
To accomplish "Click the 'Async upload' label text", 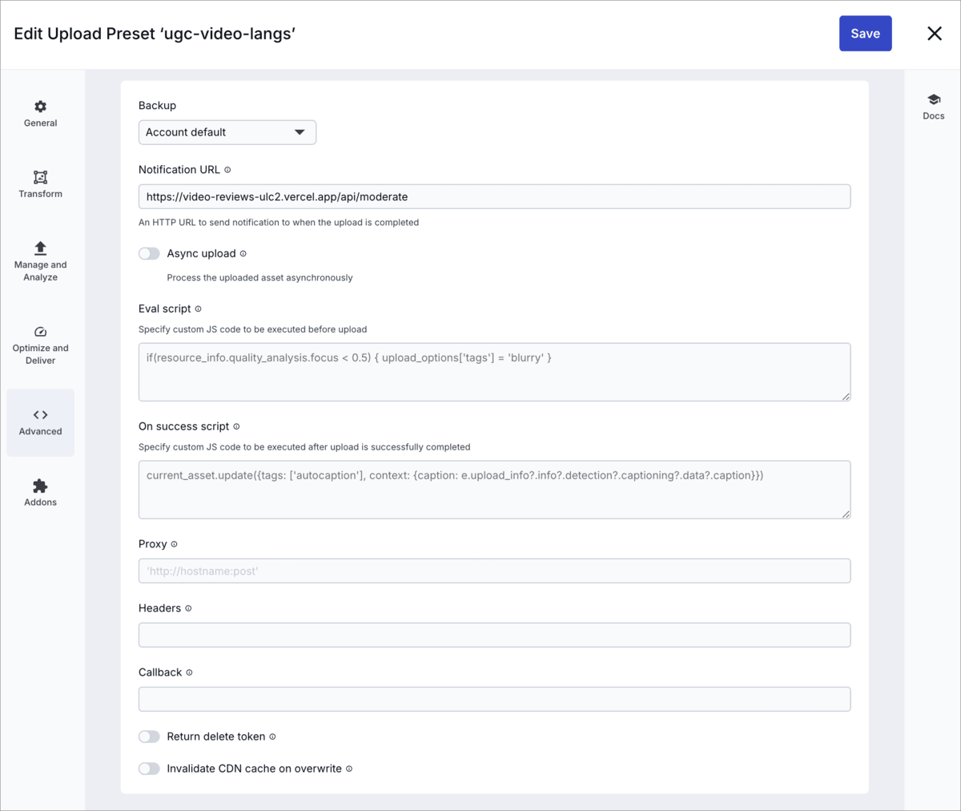I will click(201, 253).
